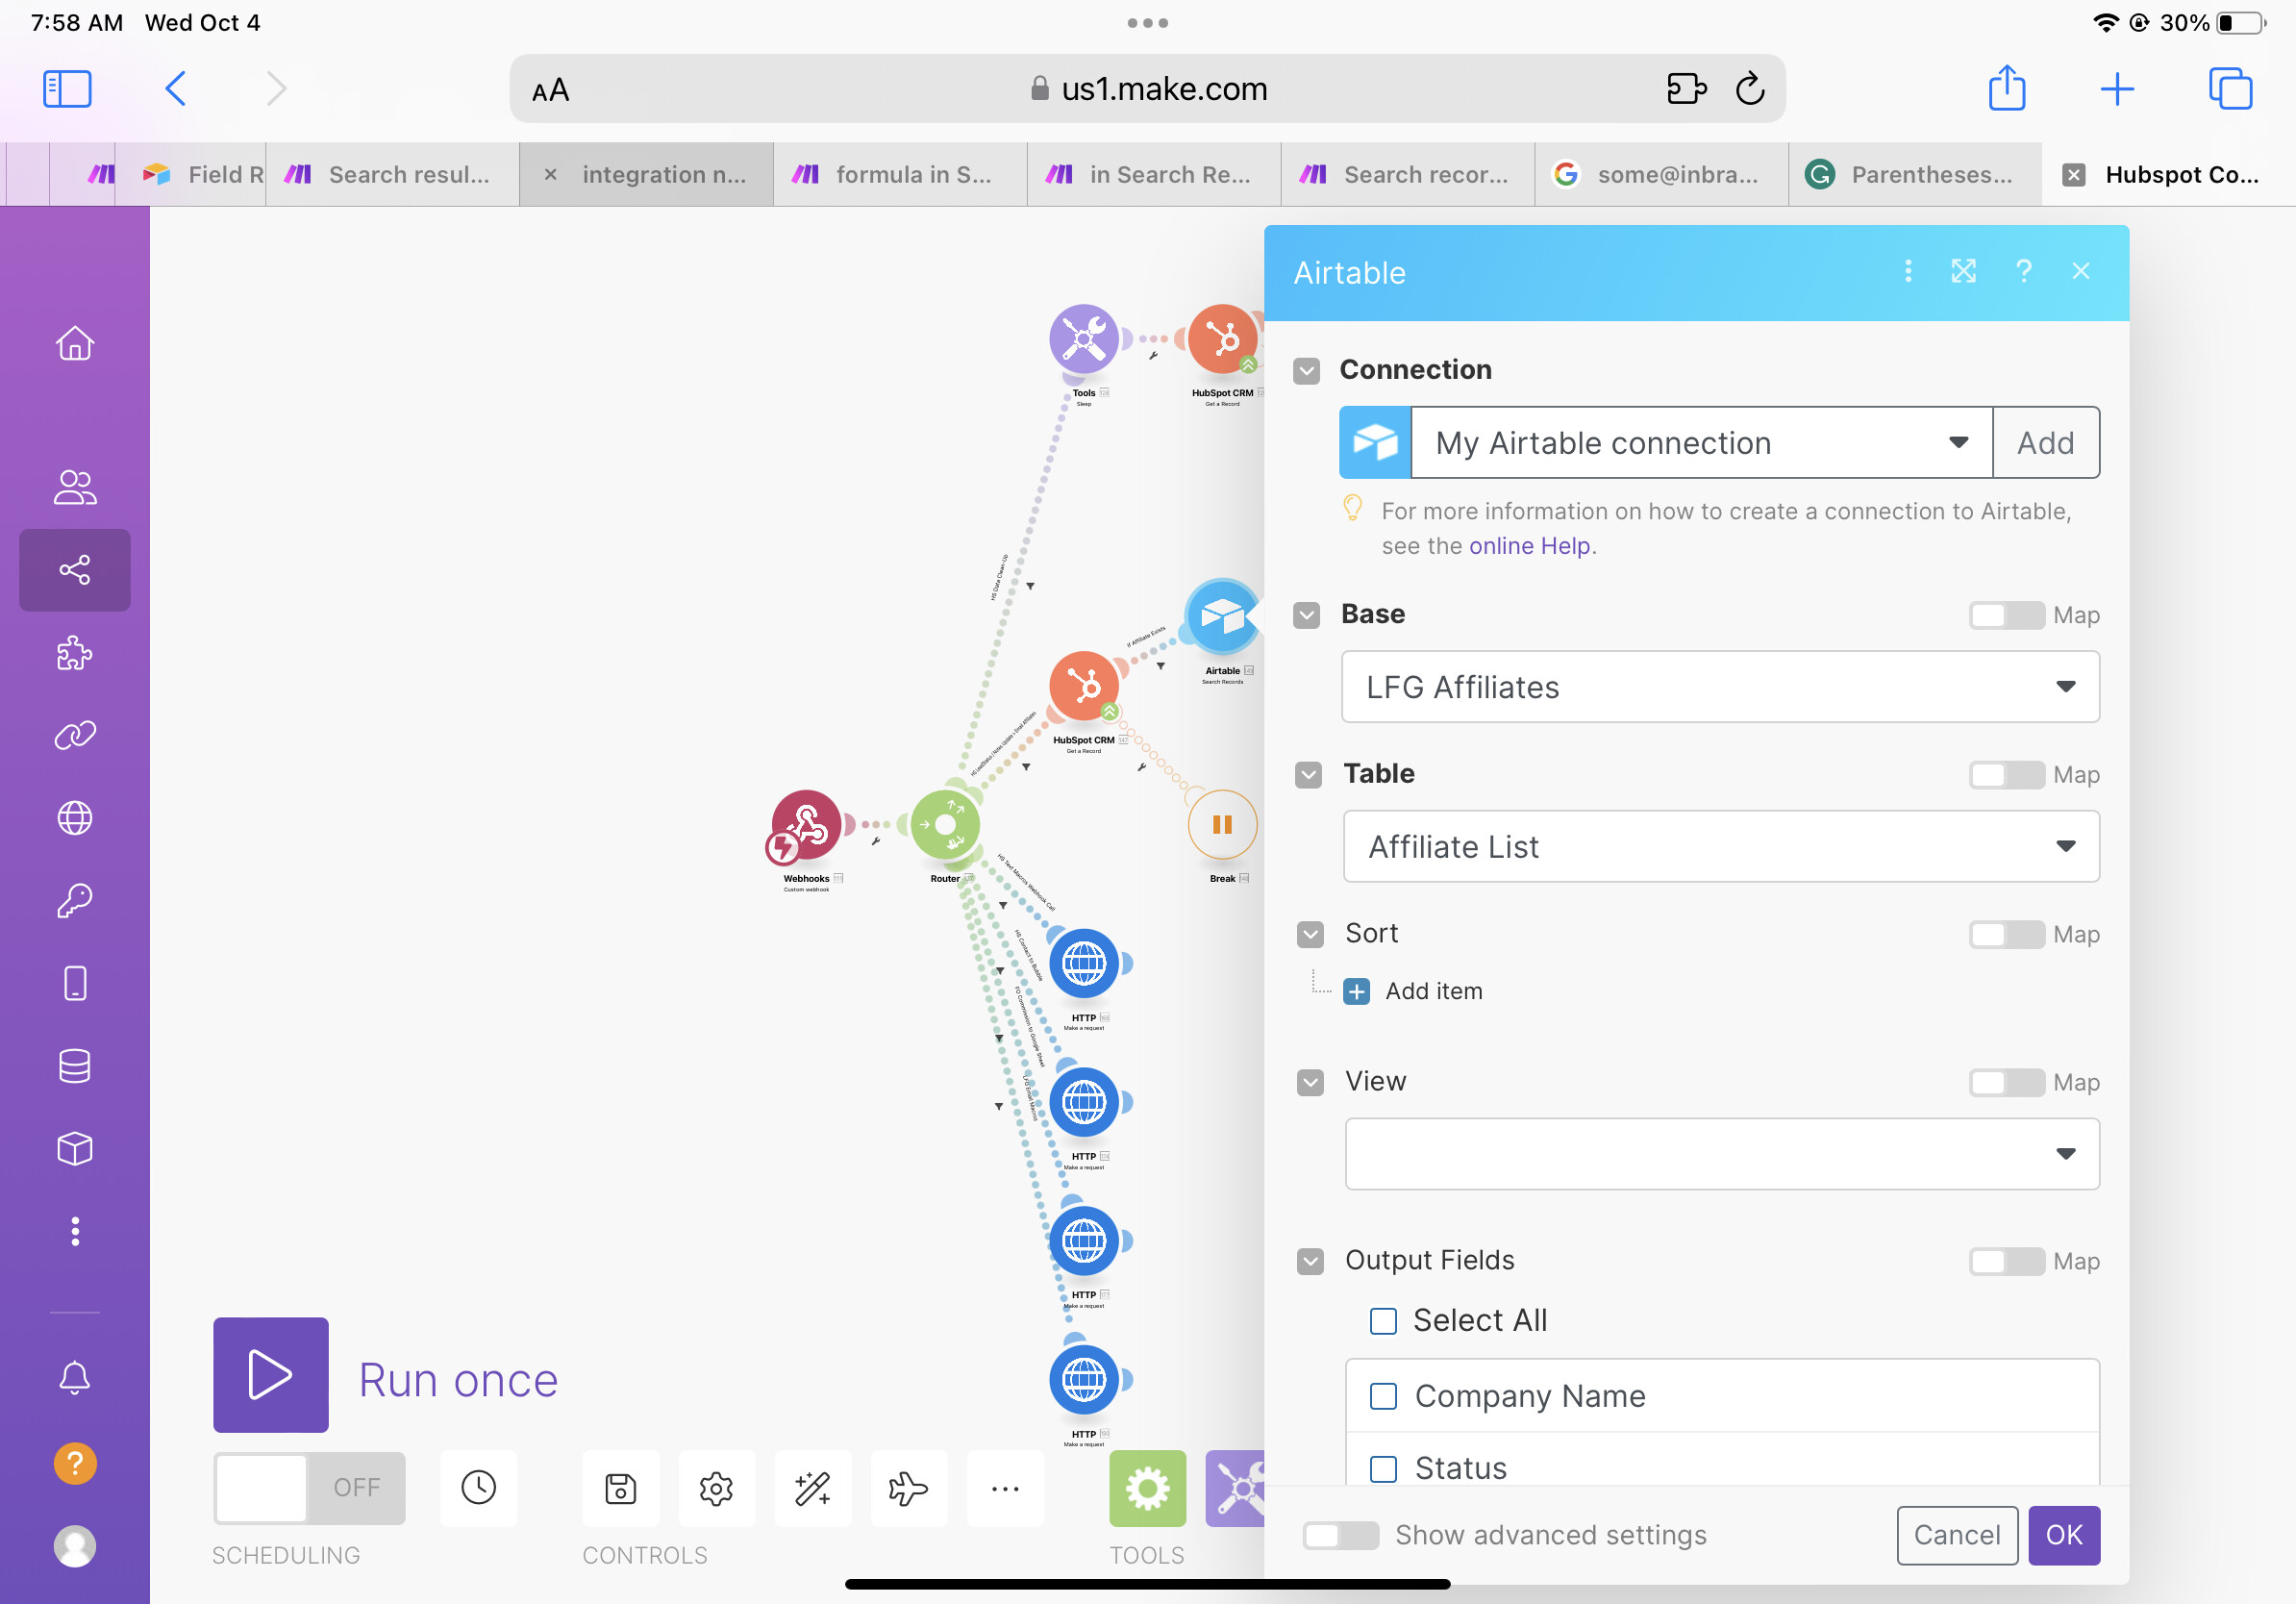Screen dimensions: 2296x1604
Task: Enable Show advanced settings toggle
Action: [x=1340, y=1535]
